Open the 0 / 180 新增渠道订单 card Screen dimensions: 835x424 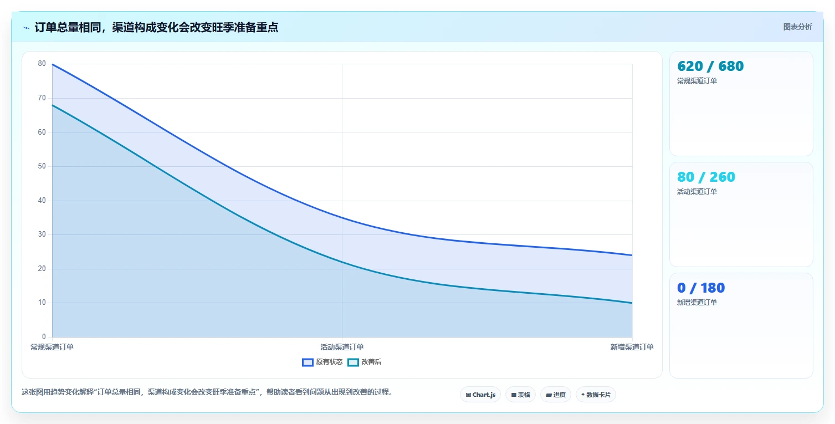[741, 325]
